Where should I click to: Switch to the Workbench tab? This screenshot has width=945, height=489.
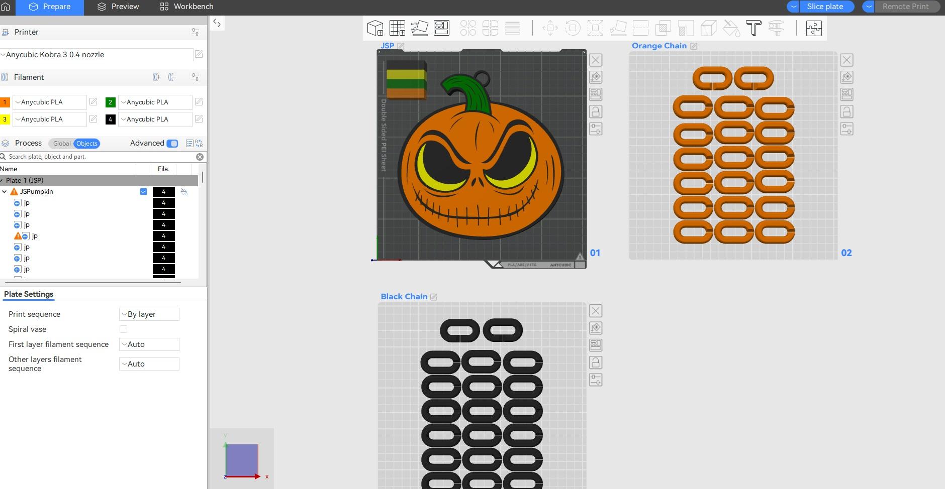click(186, 7)
